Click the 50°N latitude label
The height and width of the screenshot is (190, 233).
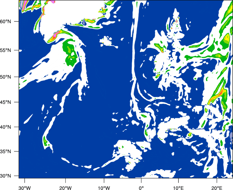point(6,77)
